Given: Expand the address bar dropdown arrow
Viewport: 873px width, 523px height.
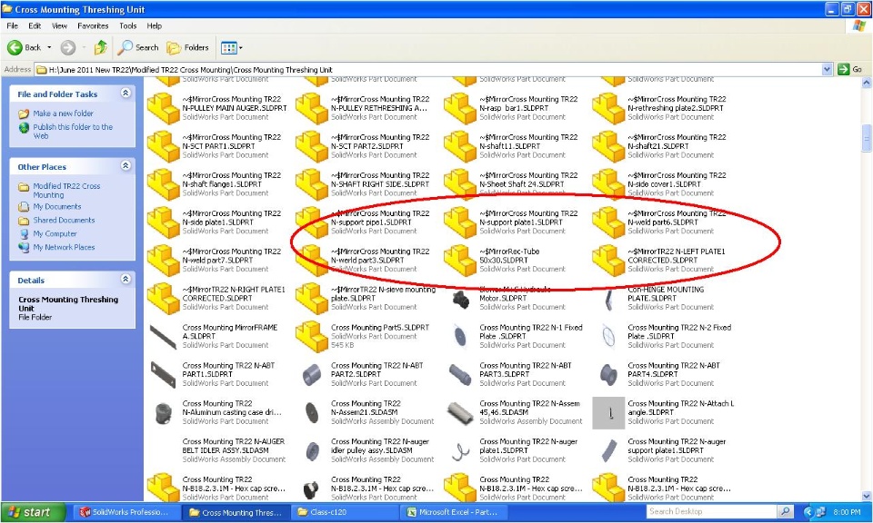Looking at the screenshot, I should (827, 70).
